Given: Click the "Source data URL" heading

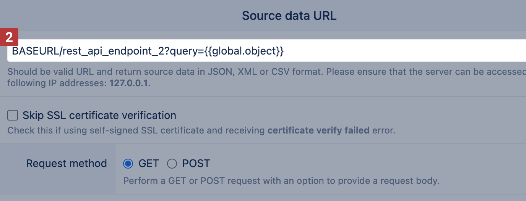Looking at the screenshot, I should point(289,16).
